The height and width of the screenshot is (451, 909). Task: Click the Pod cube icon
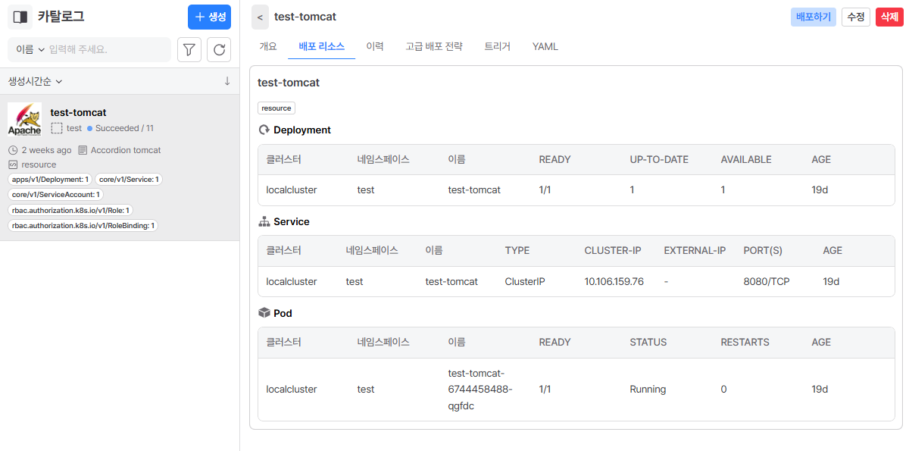click(264, 313)
